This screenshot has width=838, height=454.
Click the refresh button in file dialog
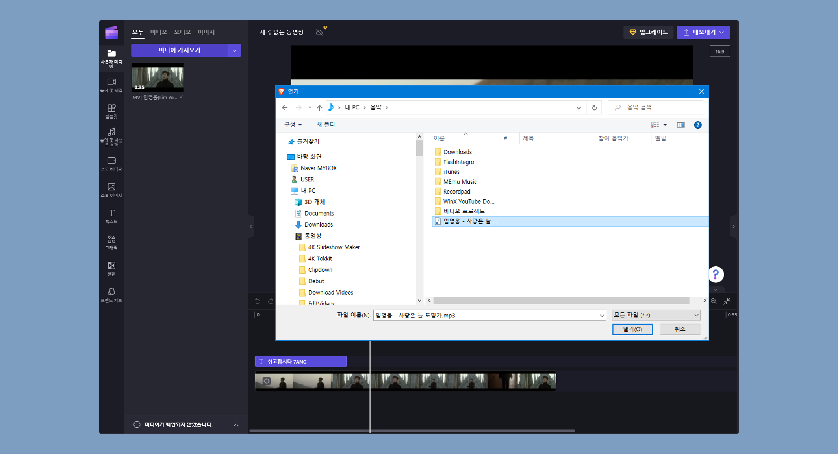pos(594,107)
